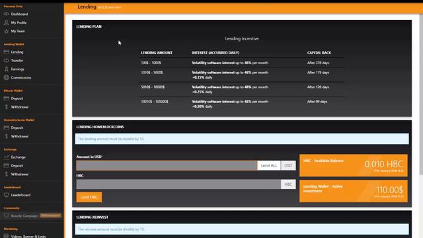Click the USD addon button
The width and height of the screenshot is (423, 238).
pos(288,165)
